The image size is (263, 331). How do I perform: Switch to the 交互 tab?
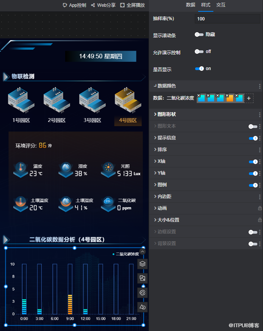[221, 5]
